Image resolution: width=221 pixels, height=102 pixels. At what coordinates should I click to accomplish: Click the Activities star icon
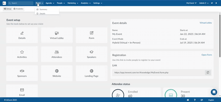coord(22,52)
